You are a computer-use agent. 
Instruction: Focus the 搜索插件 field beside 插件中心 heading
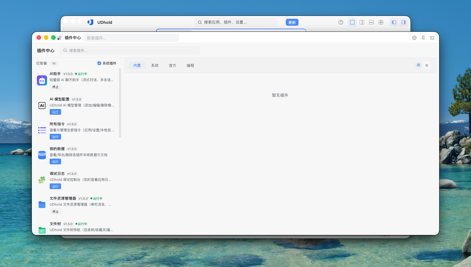[130, 50]
